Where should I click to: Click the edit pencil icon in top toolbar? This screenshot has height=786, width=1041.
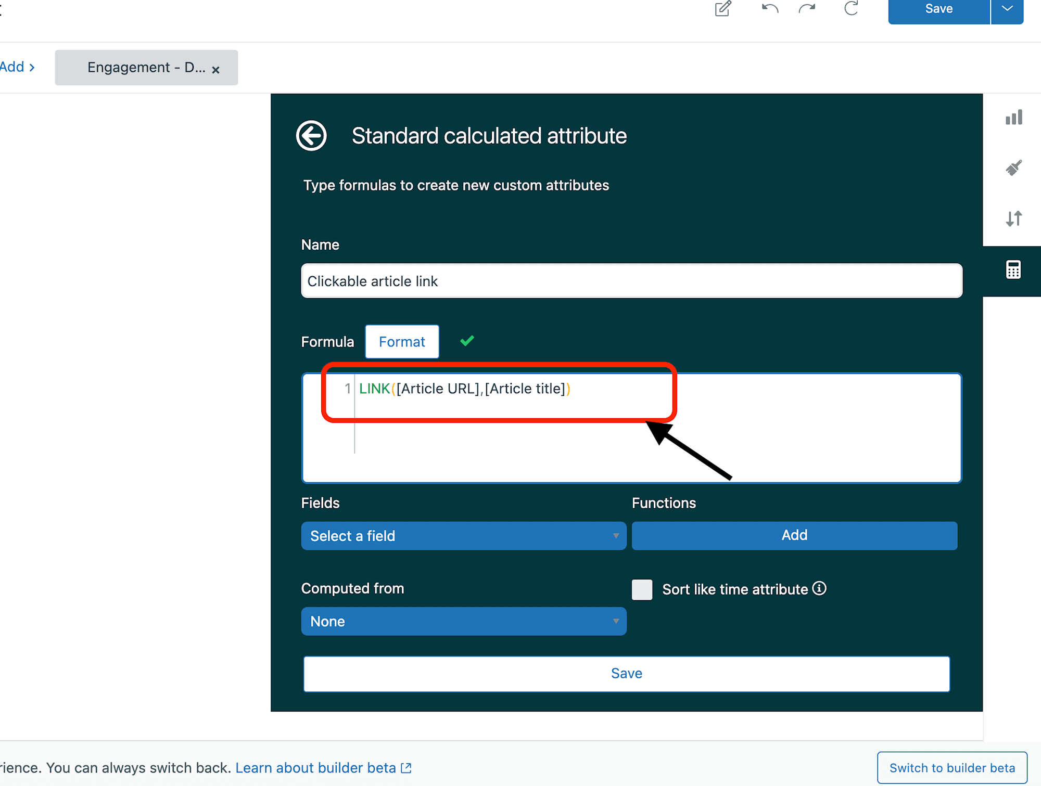click(x=723, y=9)
